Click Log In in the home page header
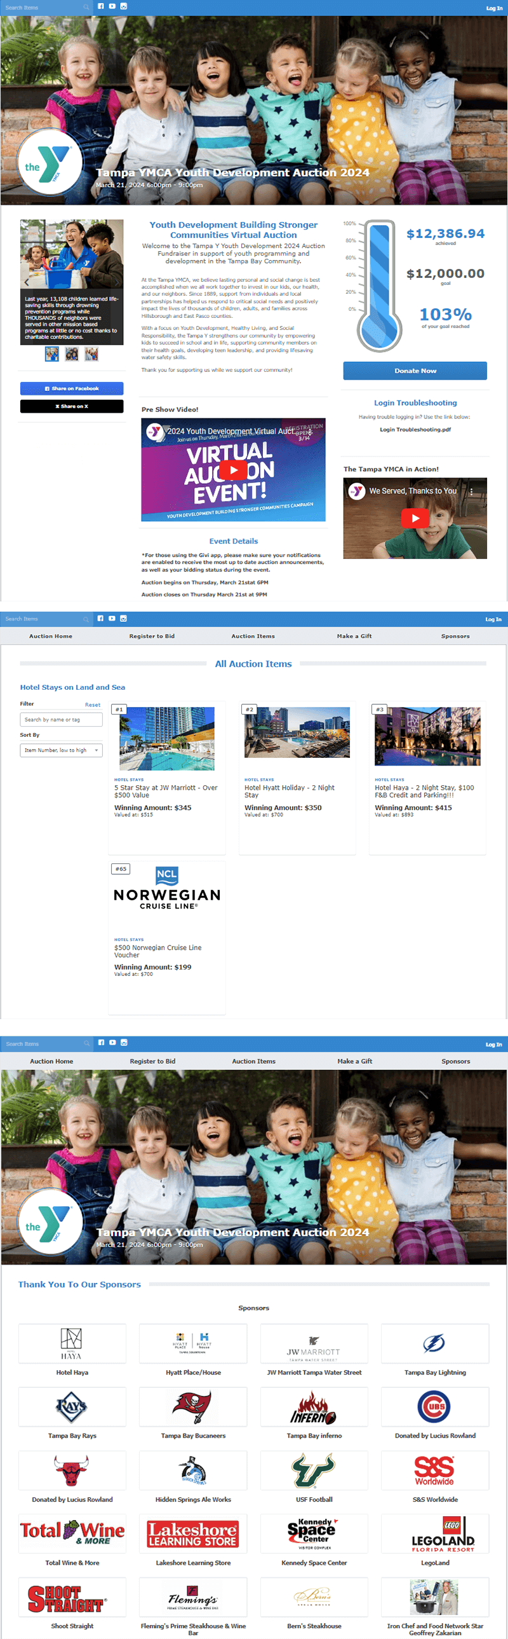 coord(494,8)
